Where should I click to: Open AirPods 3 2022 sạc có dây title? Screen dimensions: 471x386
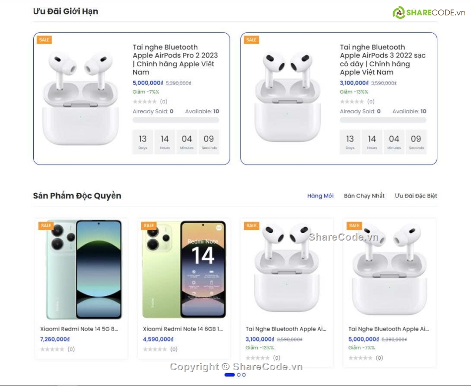(x=382, y=59)
